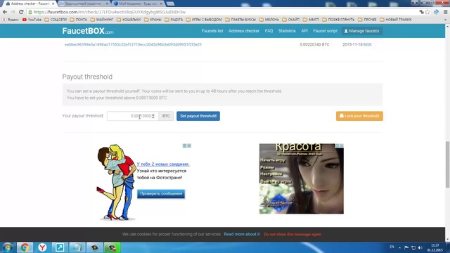
Task: Click the Manage faucets button
Action: tap(361, 31)
